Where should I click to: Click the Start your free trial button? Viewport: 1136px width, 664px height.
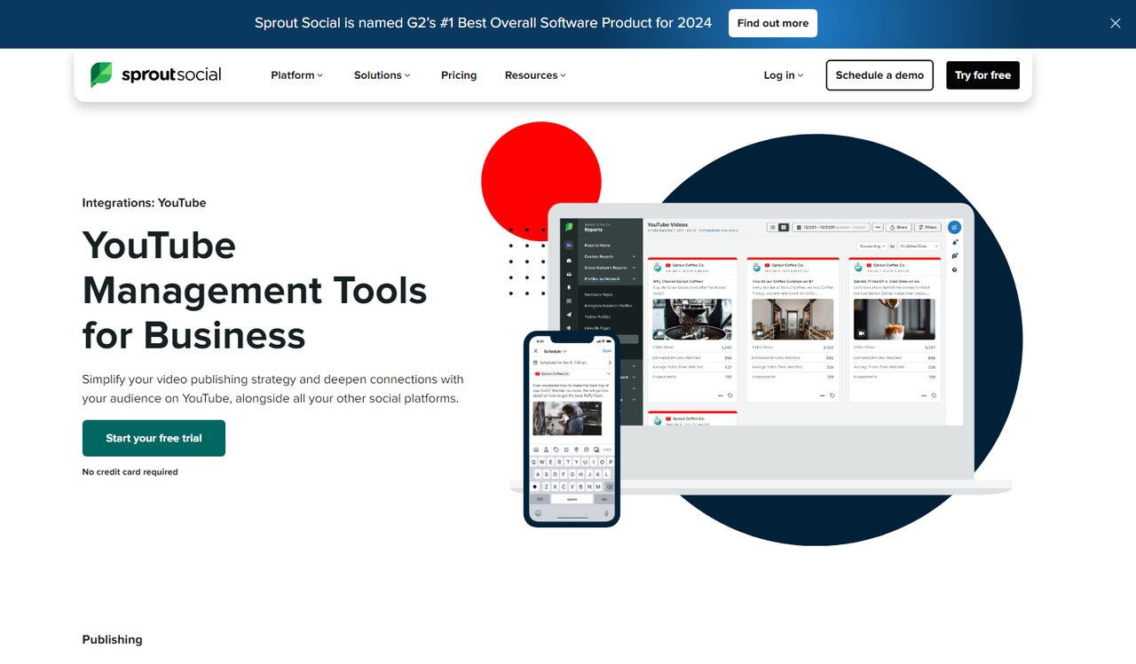pyautogui.click(x=154, y=438)
